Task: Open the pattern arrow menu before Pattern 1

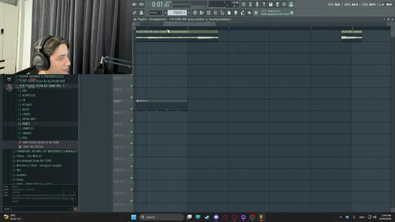Action: tap(166, 13)
